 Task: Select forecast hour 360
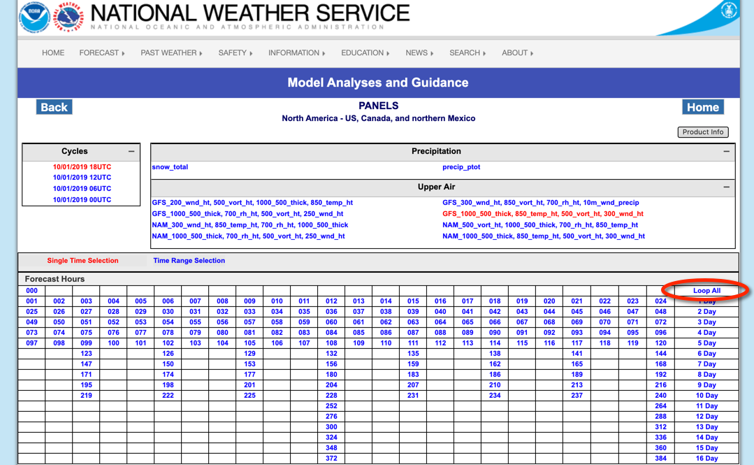point(661,448)
